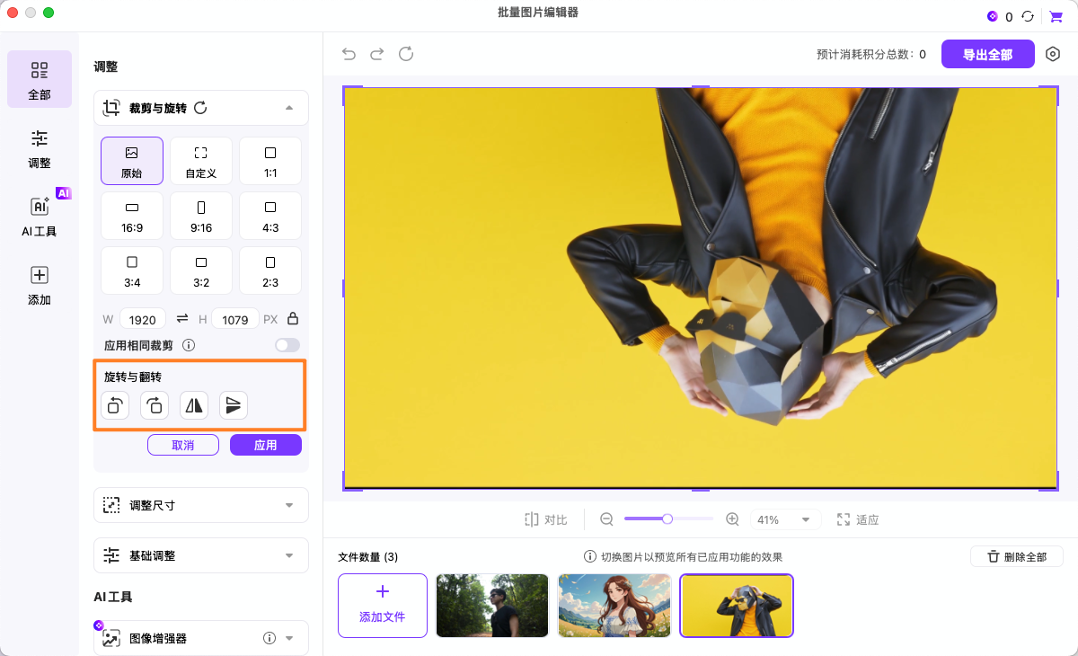
Task: Select the 全部 sidebar tab
Action: (39, 79)
